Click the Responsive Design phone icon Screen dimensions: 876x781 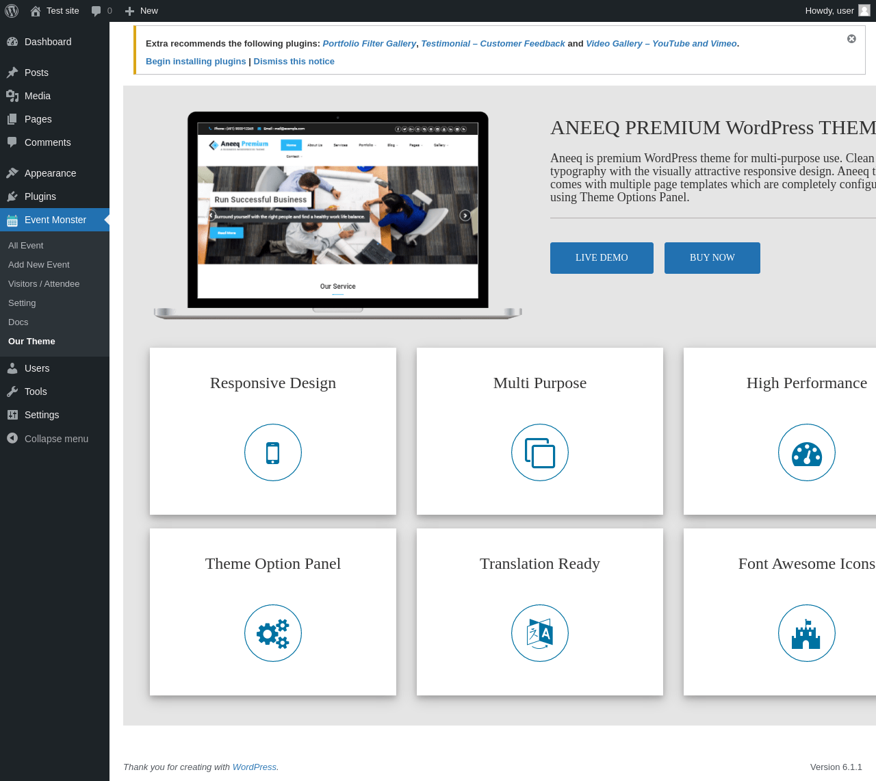point(273,452)
